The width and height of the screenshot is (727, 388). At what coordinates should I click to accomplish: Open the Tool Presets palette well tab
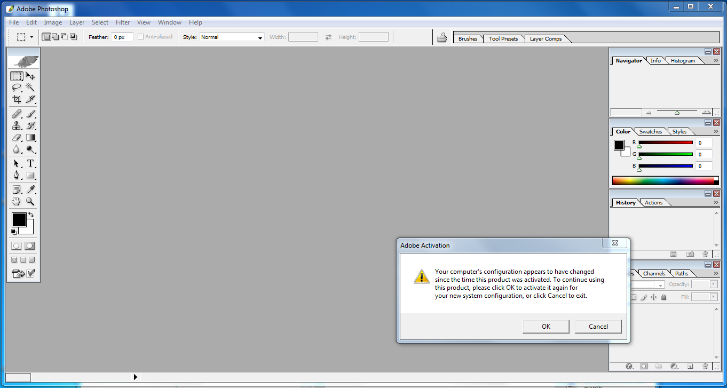(x=503, y=39)
